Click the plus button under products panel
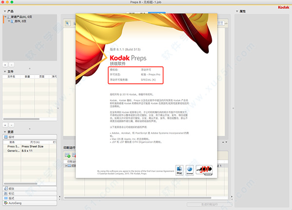The image size is (292, 210). tap(5, 65)
